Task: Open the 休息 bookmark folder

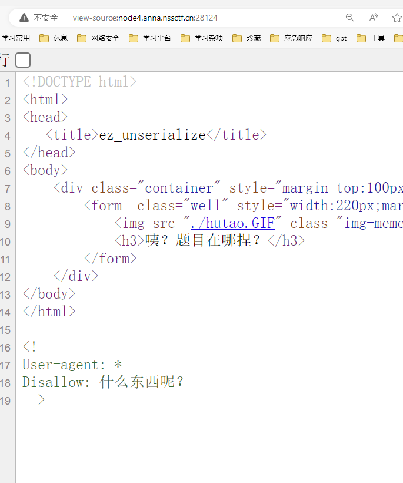Action: [54, 38]
